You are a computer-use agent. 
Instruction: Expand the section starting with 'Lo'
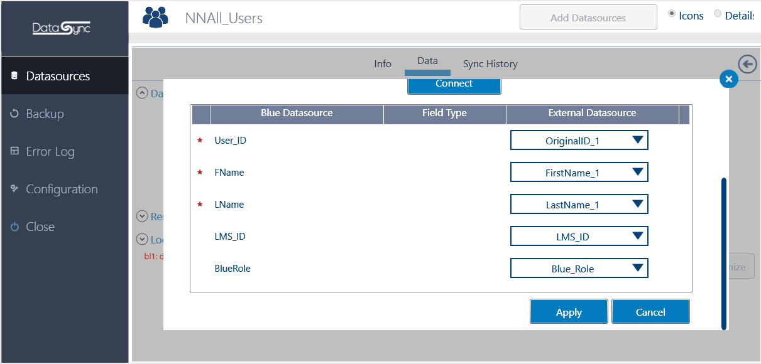(x=141, y=239)
